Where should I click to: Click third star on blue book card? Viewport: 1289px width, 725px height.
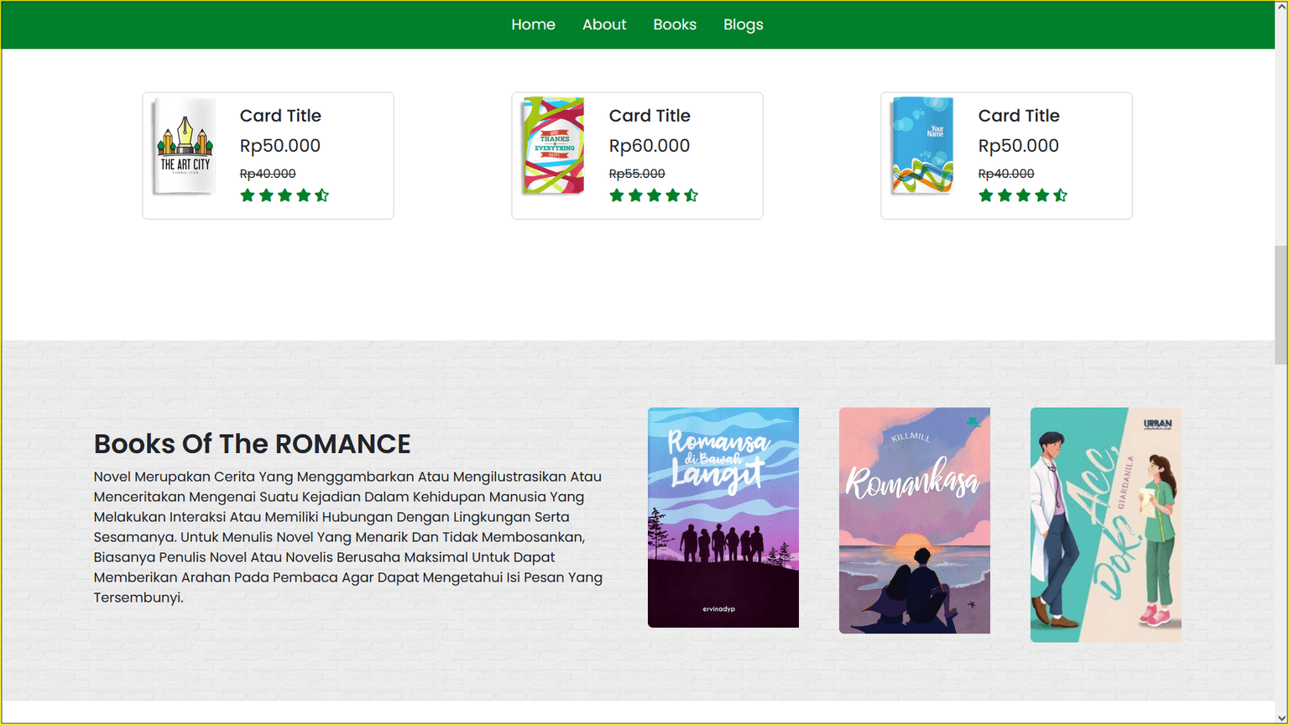tap(1023, 196)
